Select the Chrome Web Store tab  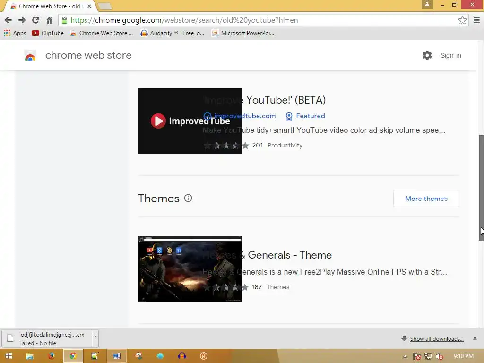click(x=49, y=6)
